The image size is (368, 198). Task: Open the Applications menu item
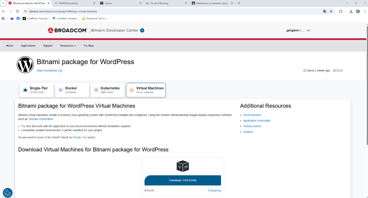point(28,46)
